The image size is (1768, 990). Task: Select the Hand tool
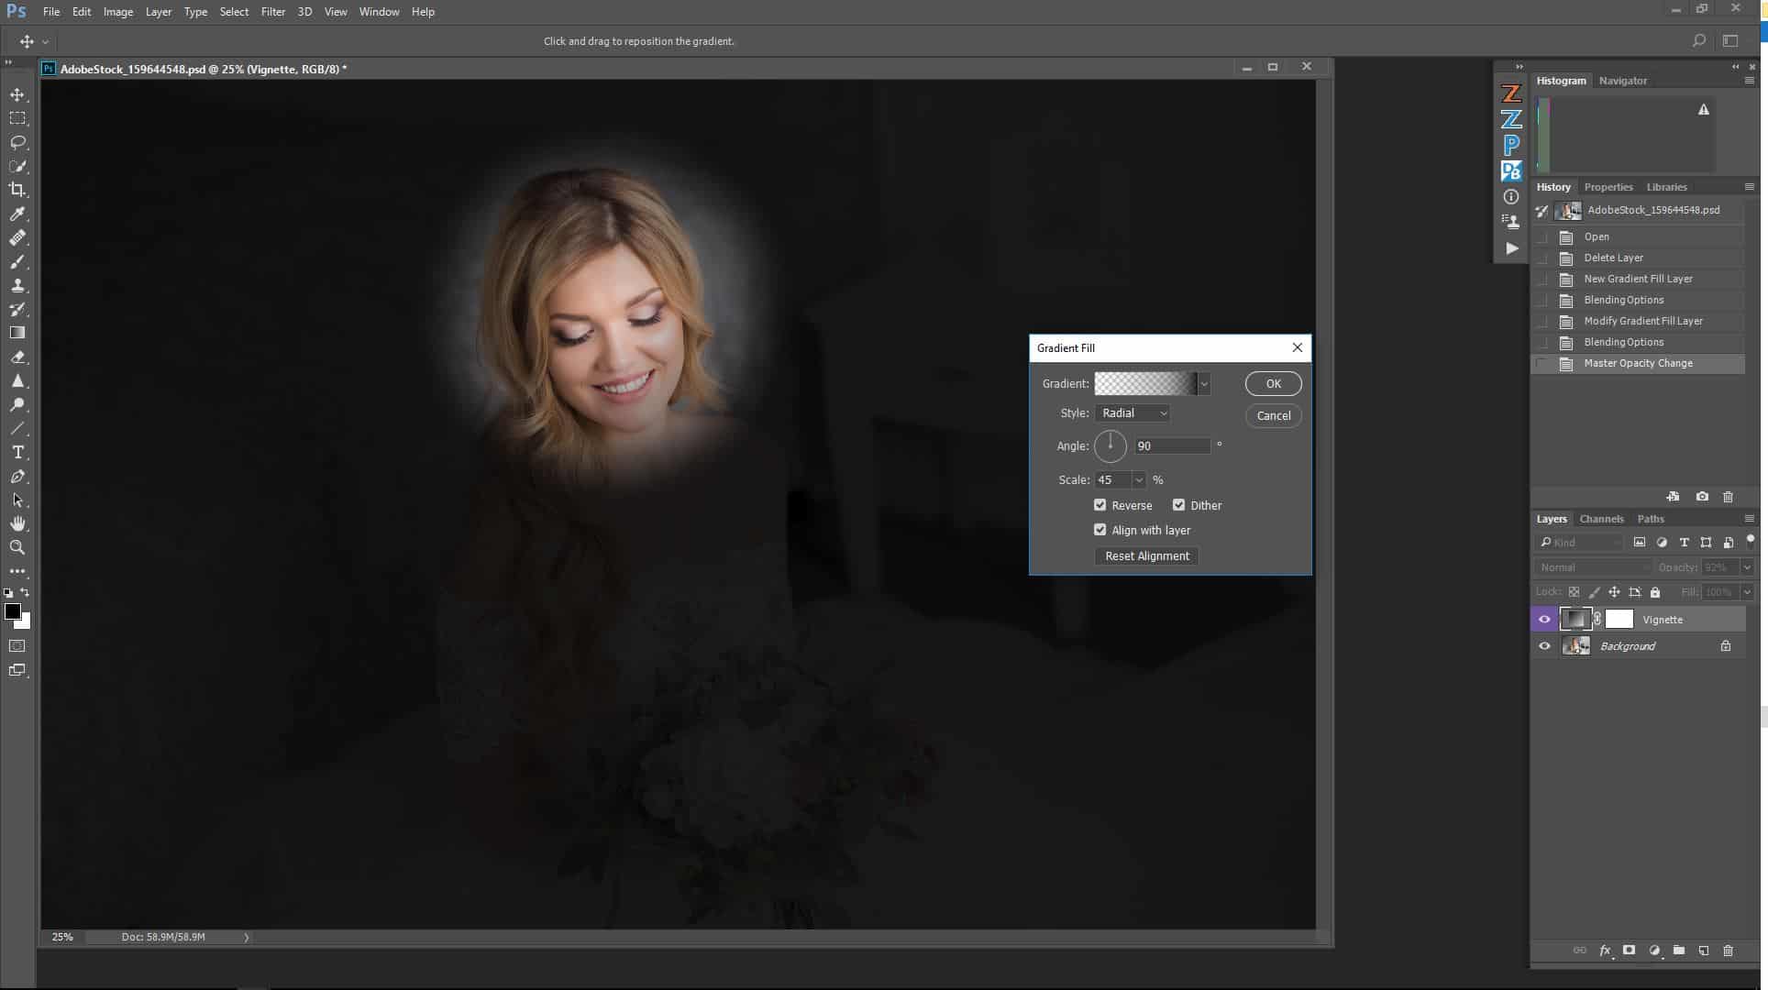tap(17, 523)
